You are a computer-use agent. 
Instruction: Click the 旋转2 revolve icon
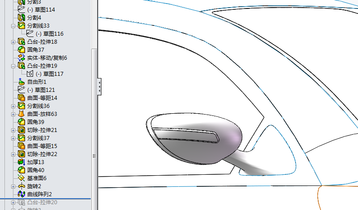click(x=21, y=186)
